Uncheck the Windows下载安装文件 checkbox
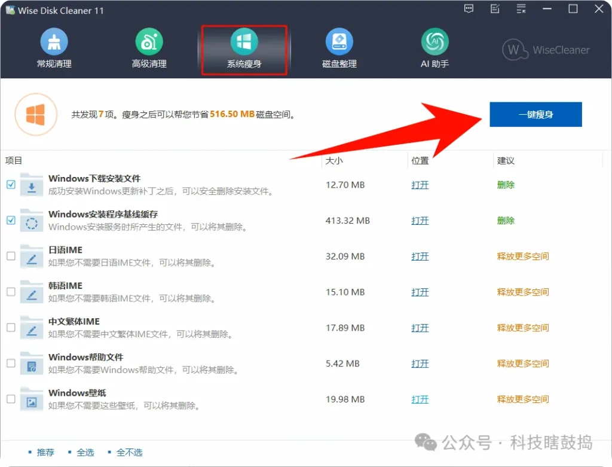Image resolution: width=612 pixels, height=467 pixels. pyautogui.click(x=11, y=184)
